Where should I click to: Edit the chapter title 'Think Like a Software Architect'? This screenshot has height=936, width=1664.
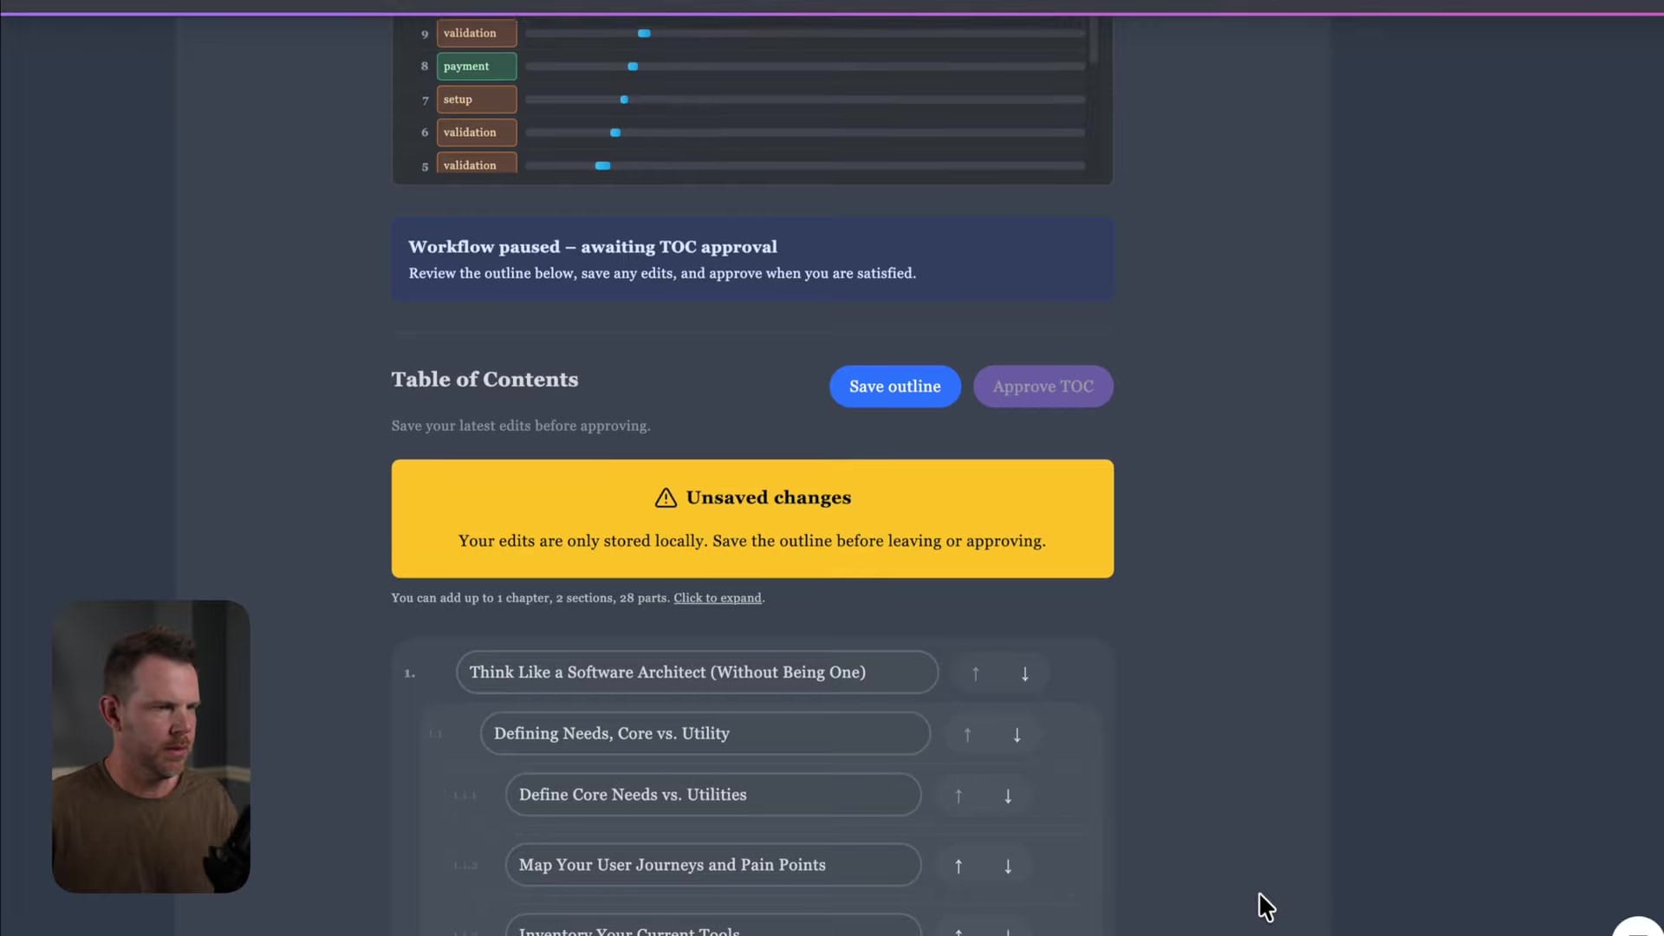click(697, 673)
